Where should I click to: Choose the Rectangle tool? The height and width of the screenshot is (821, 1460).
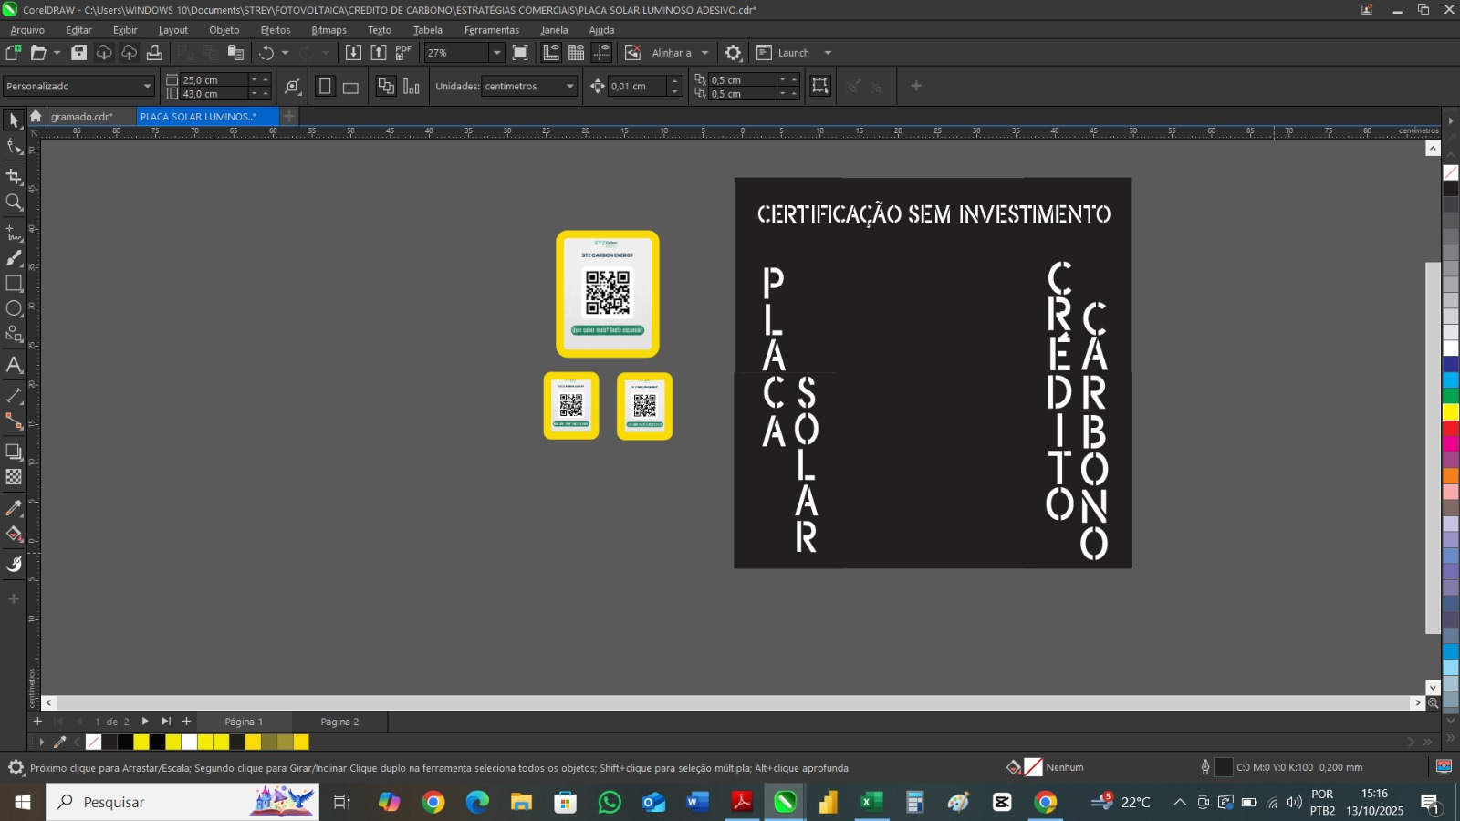[14, 284]
